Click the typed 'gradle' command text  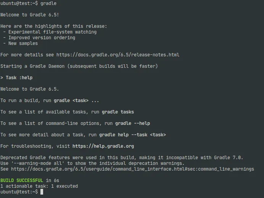coord(48,3)
